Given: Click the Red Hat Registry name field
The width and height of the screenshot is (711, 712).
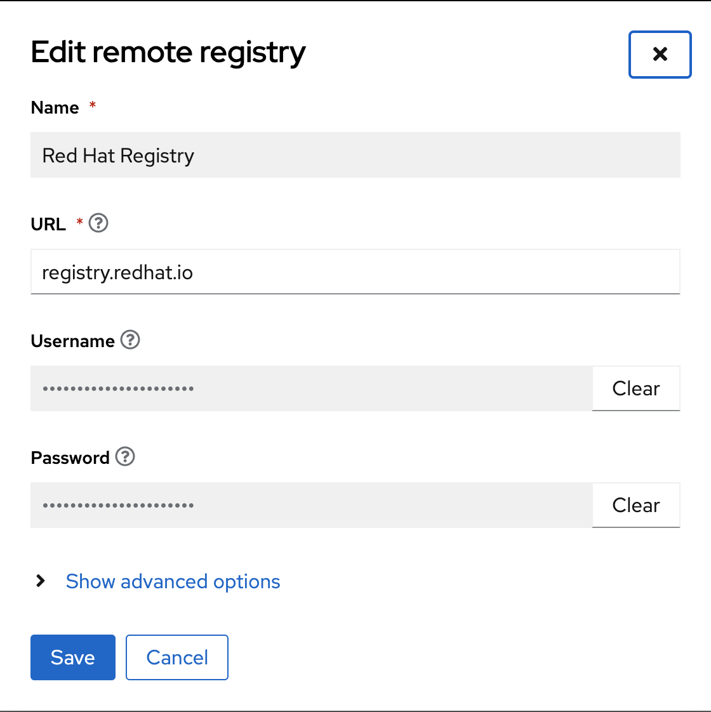Looking at the screenshot, I should point(355,155).
